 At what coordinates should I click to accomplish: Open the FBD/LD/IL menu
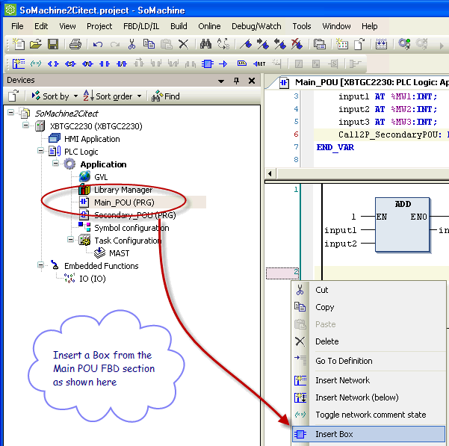point(141,26)
